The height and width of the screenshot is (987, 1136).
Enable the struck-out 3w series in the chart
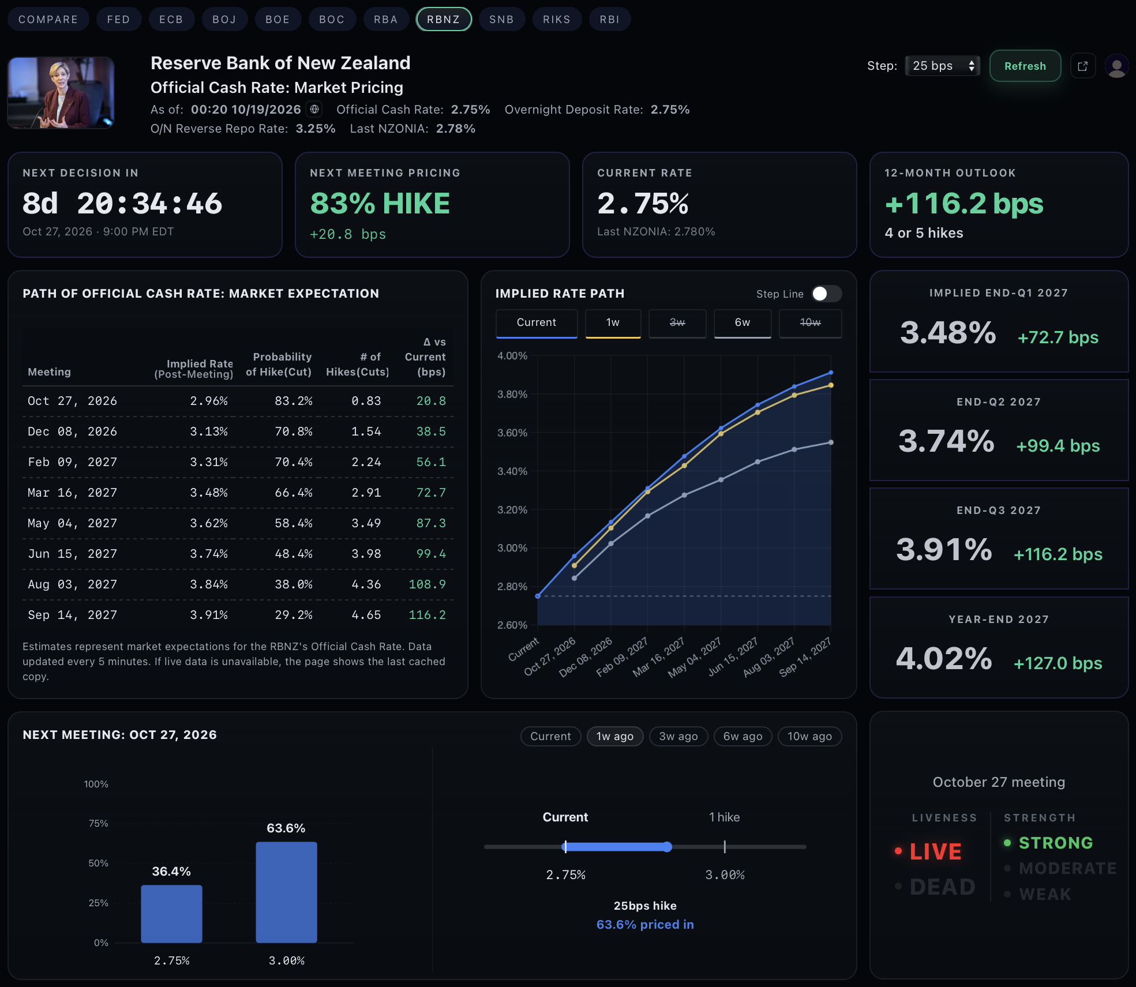[x=677, y=323]
